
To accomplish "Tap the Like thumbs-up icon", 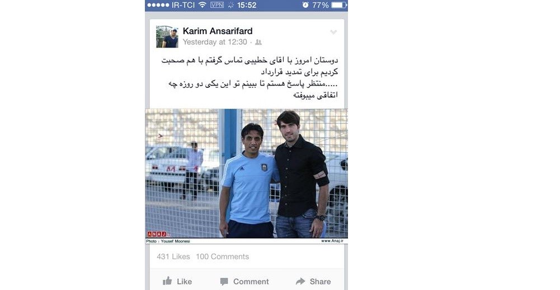I will pyautogui.click(x=167, y=281).
